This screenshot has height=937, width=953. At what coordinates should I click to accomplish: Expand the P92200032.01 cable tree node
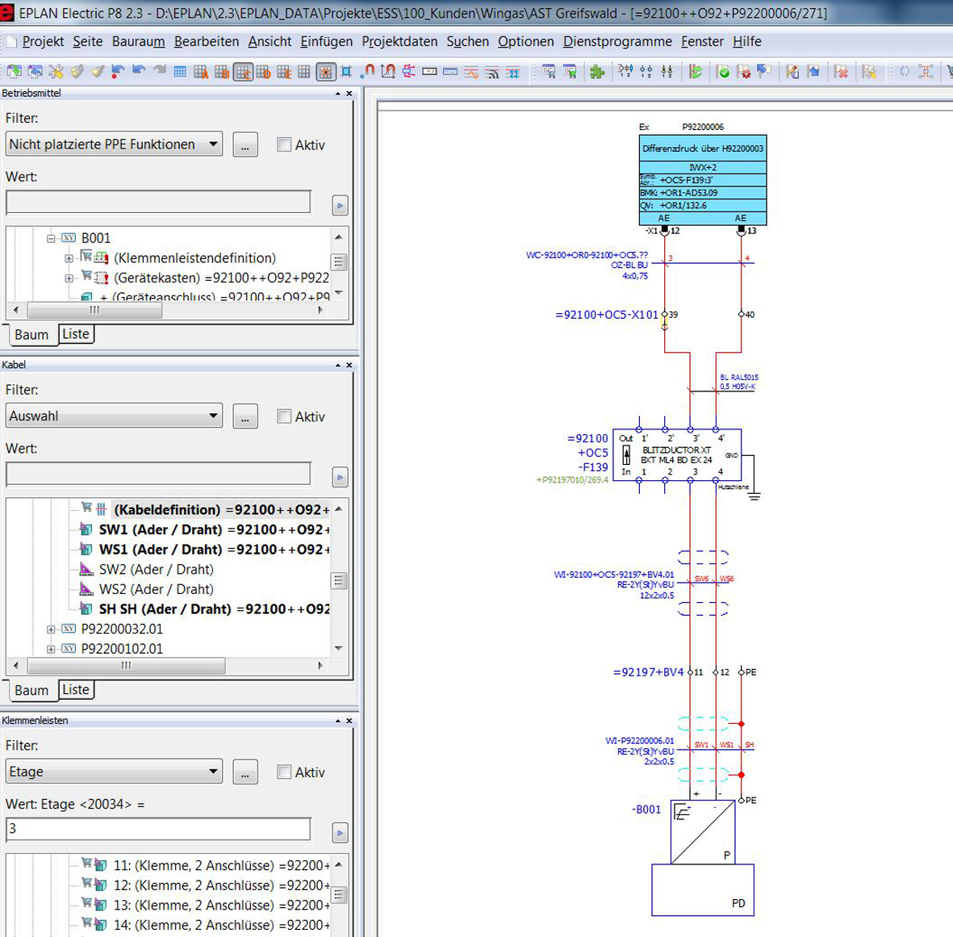[x=51, y=630]
